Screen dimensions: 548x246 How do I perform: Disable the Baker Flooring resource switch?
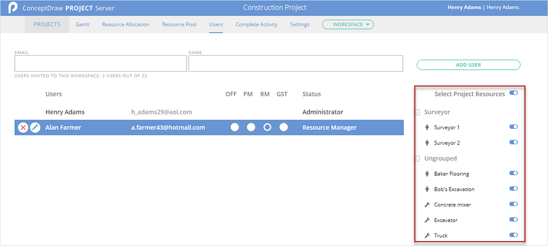coord(513,173)
